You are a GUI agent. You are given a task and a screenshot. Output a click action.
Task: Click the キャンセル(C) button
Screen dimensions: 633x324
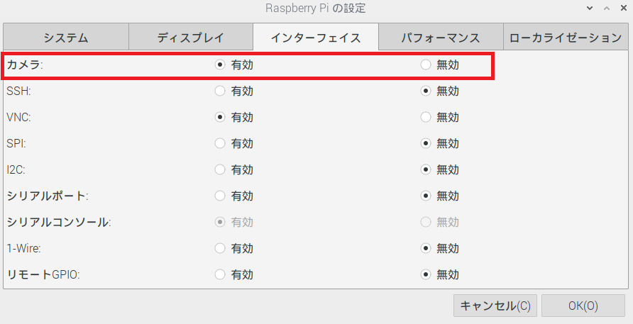495,306
